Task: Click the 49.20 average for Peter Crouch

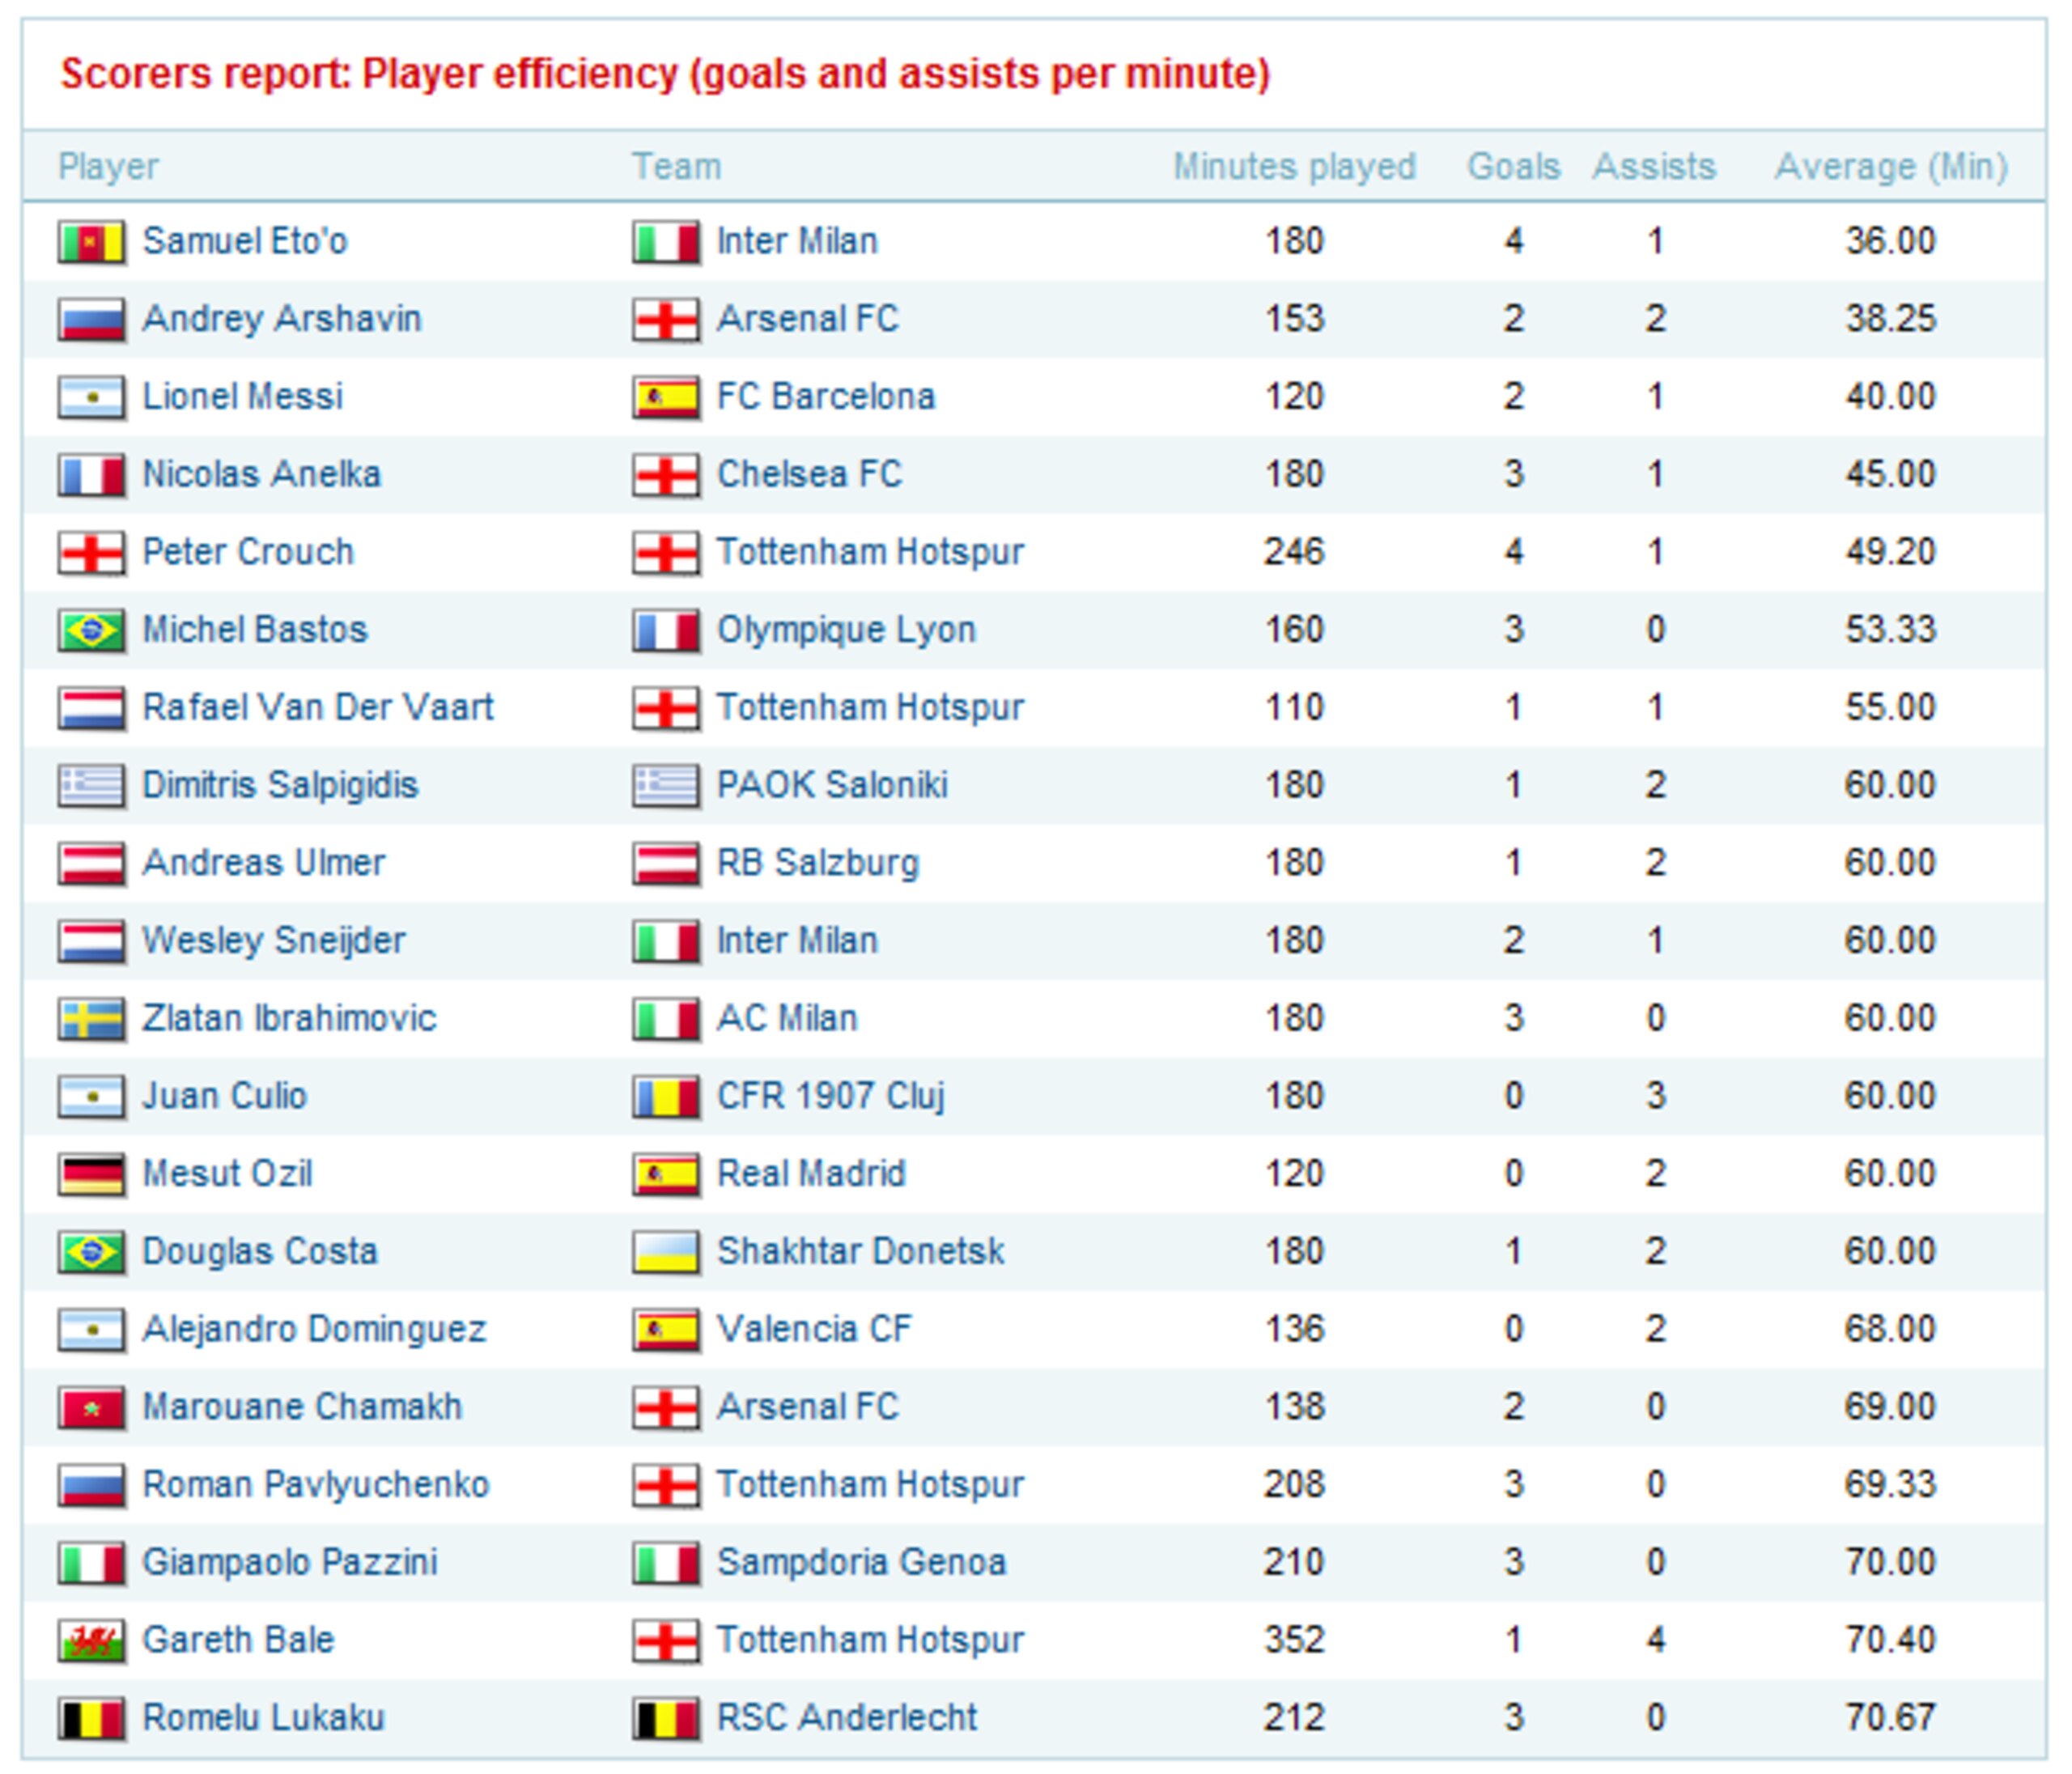Action: click(x=1890, y=552)
